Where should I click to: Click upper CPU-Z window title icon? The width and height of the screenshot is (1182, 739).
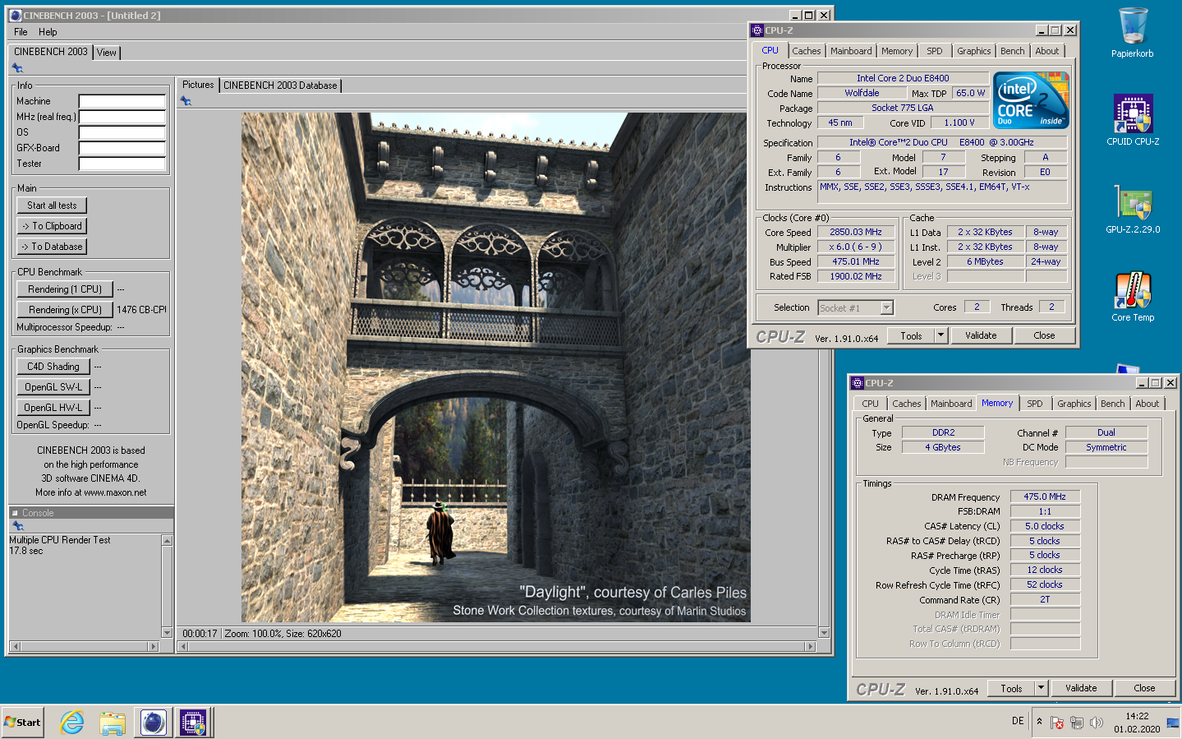point(757,30)
